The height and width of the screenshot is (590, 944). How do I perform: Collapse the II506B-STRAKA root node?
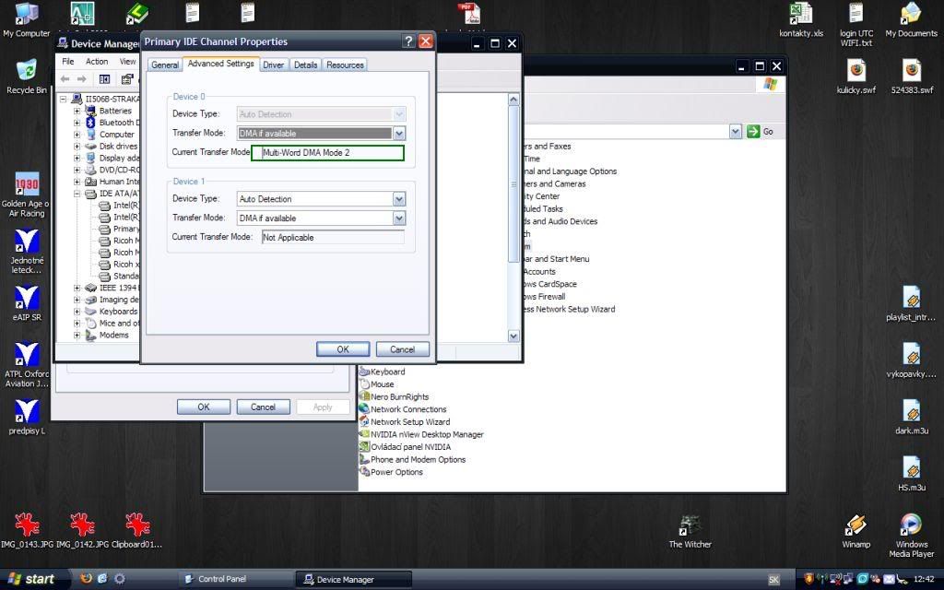coord(64,99)
